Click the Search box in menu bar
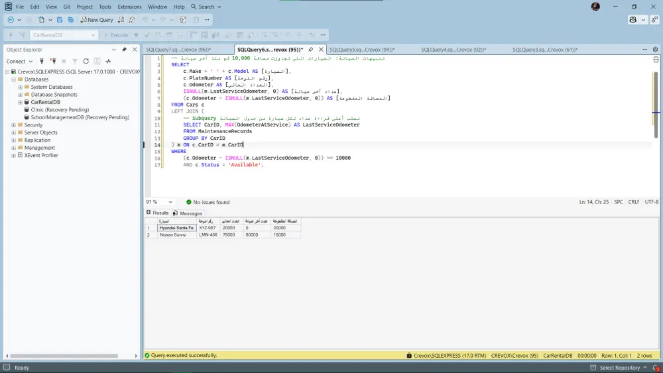The height and width of the screenshot is (373, 663). [206, 7]
